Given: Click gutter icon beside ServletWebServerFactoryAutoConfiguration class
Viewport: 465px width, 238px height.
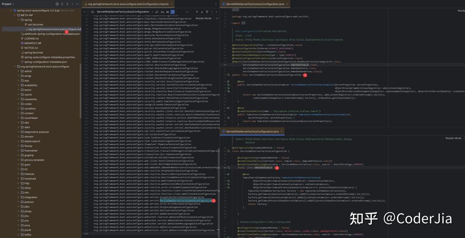Looking at the screenshot, I should tap(228, 75).
